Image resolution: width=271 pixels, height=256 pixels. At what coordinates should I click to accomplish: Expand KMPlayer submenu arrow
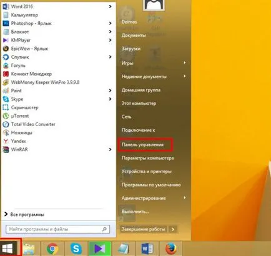tap(110, 40)
